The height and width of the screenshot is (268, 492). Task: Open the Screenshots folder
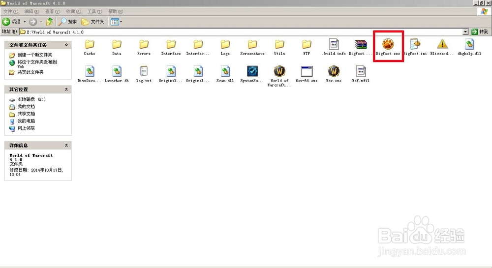252,47
